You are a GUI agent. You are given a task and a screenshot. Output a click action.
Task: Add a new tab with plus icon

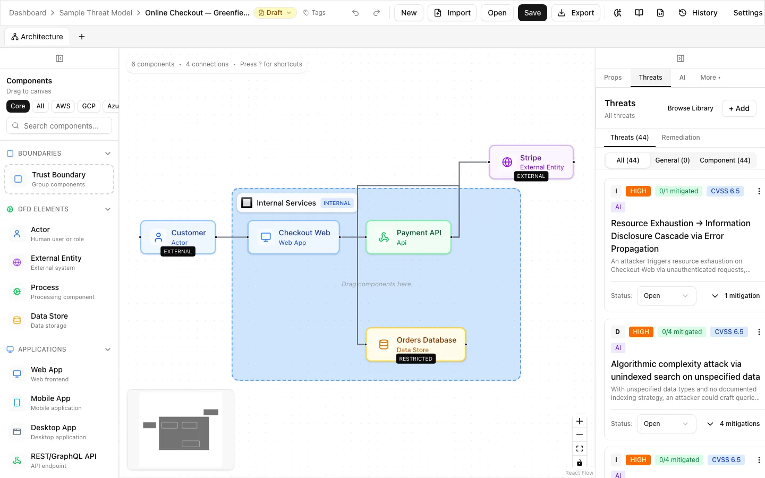[82, 37]
